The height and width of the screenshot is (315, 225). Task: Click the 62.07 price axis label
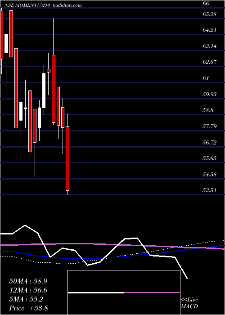pos(210,62)
